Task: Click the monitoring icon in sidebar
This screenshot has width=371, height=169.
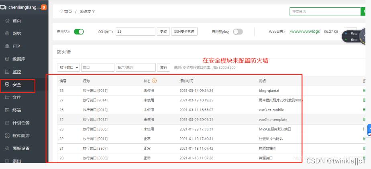Action: coord(7,72)
